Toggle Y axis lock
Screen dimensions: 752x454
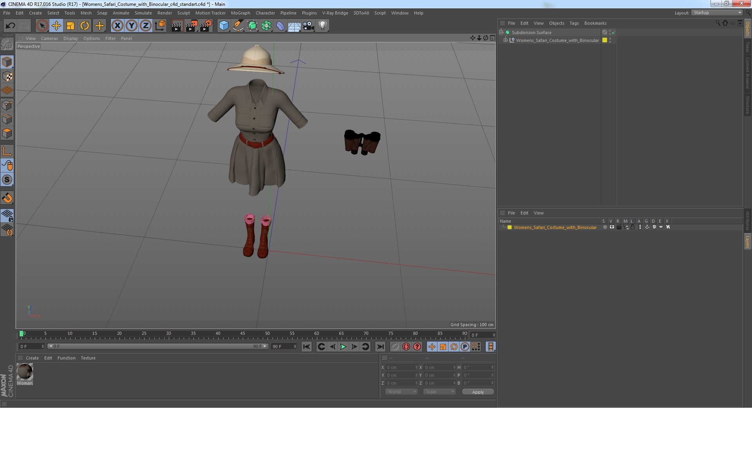[132, 26]
